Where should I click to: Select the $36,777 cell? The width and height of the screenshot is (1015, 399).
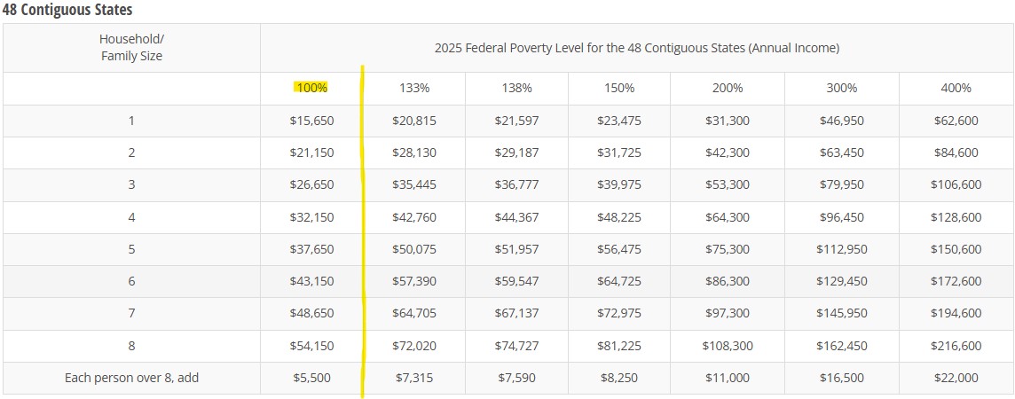516,184
